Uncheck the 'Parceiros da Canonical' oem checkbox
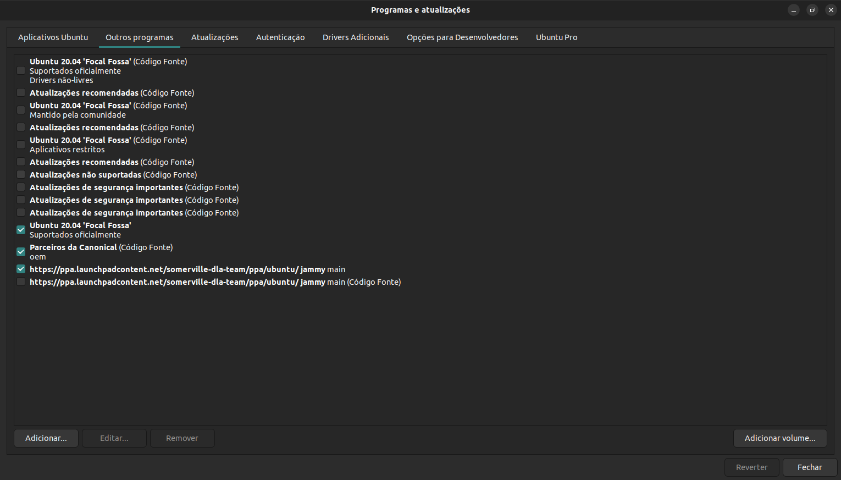The height and width of the screenshot is (480, 841). pyautogui.click(x=21, y=252)
